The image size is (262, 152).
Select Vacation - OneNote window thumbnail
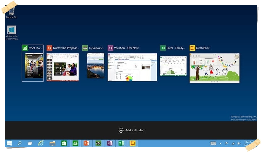tap(132, 67)
